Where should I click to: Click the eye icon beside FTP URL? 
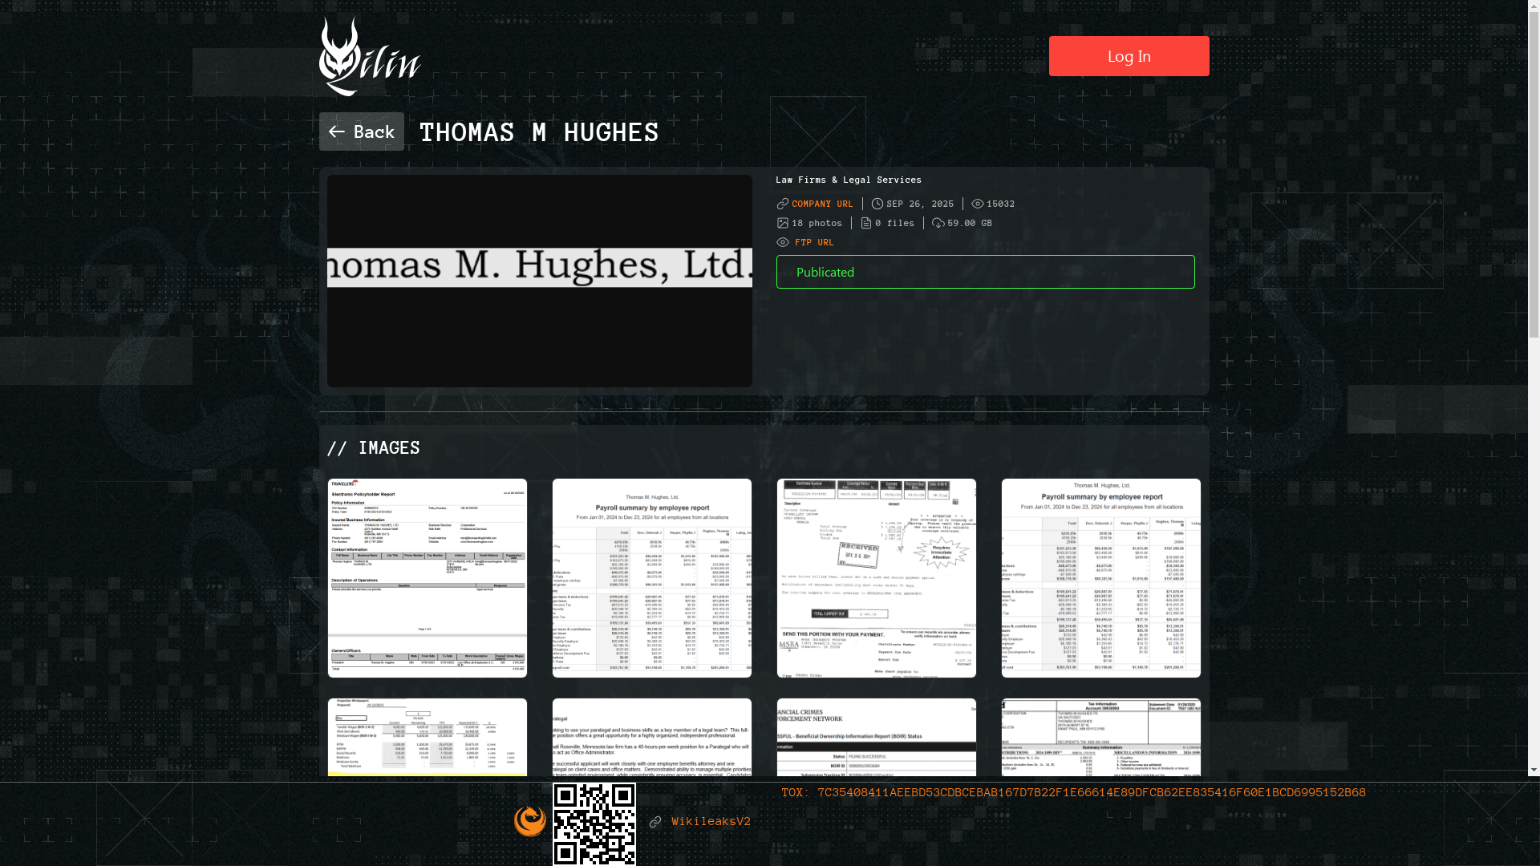coord(783,242)
